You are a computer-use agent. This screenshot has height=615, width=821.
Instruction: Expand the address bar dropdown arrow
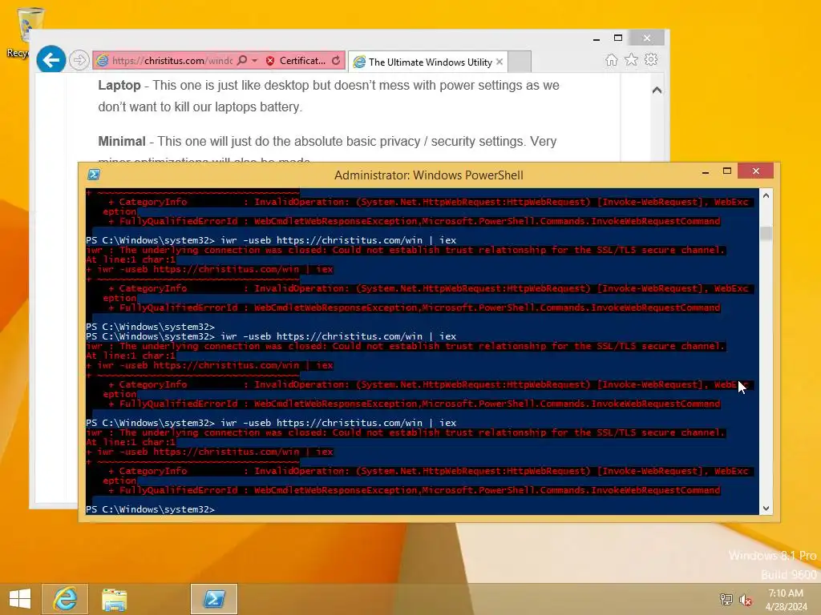click(254, 61)
